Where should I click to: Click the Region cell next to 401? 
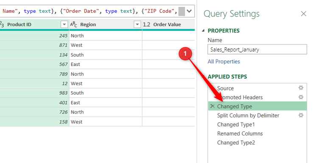point(106,103)
